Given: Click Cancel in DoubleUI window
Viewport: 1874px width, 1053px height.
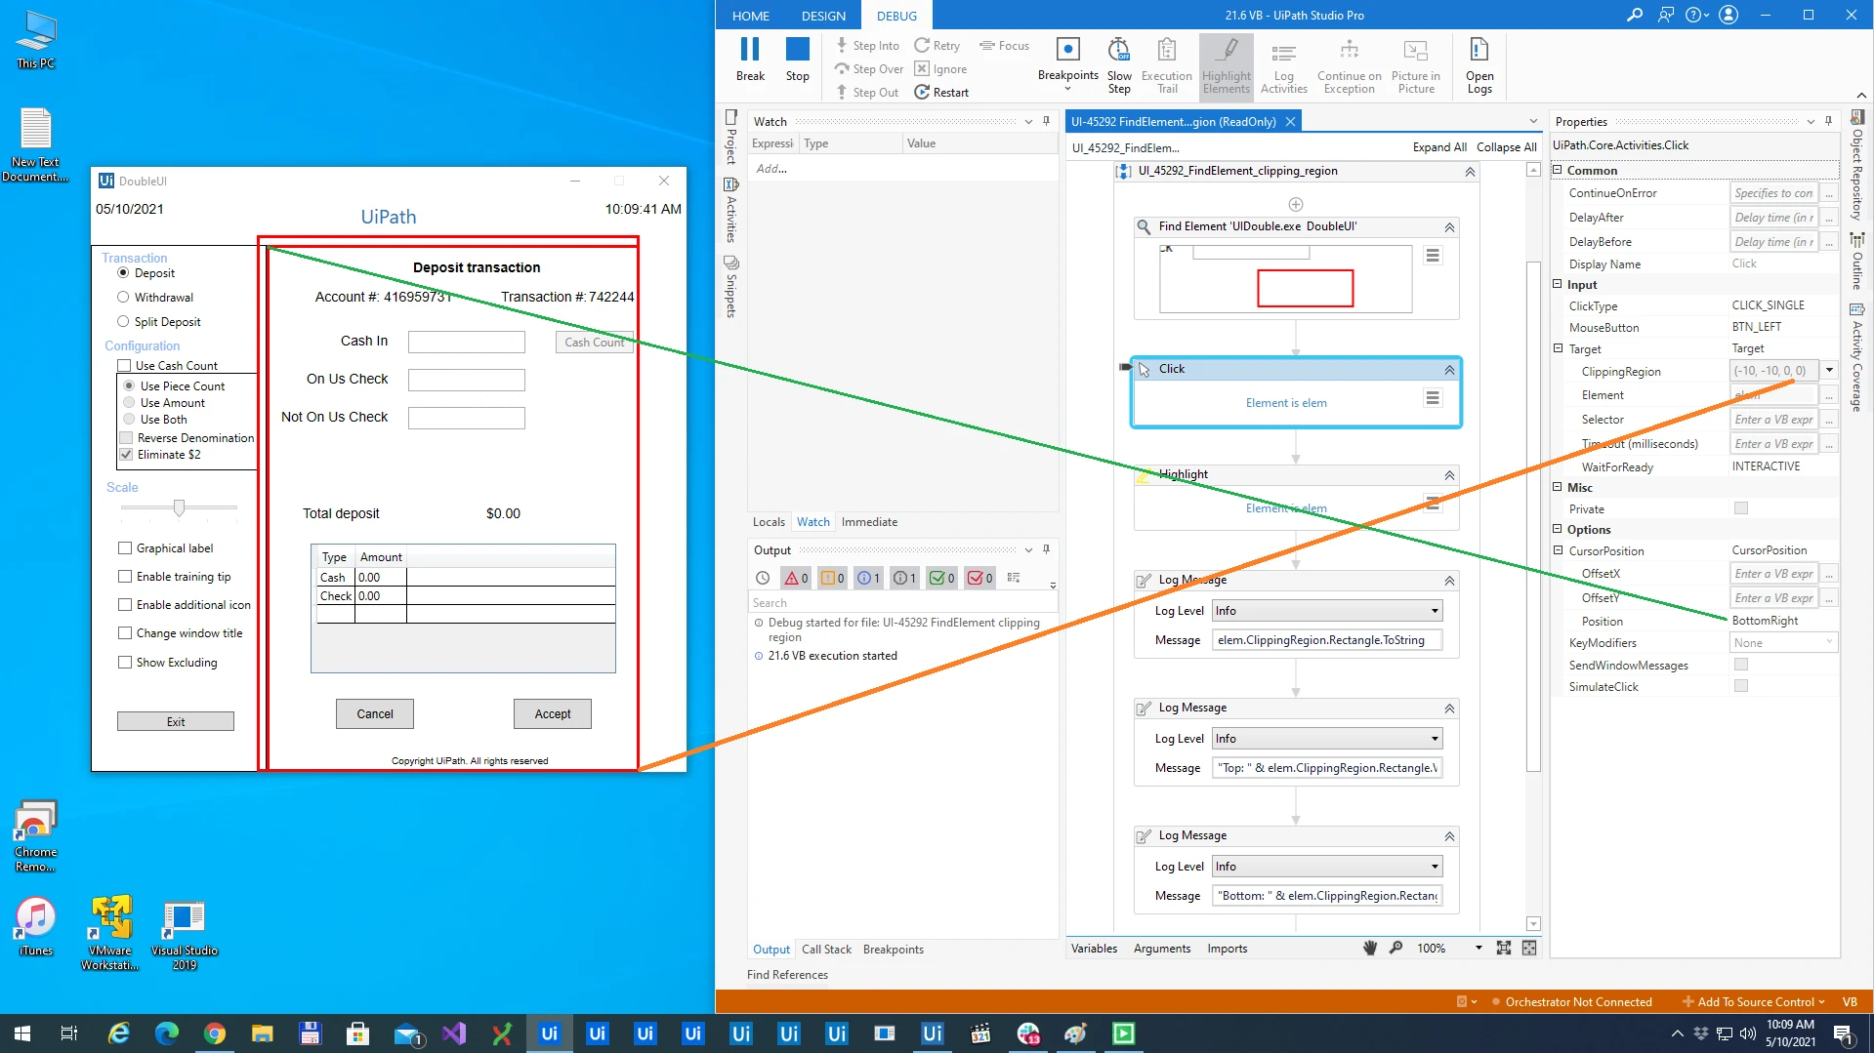Looking at the screenshot, I should 375,714.
